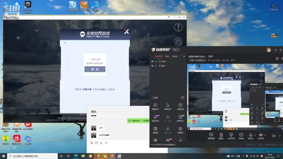Open the help tip link at streaming app bottom
The height and width of the screenshot is (159, 283).
tap(164, 145)
